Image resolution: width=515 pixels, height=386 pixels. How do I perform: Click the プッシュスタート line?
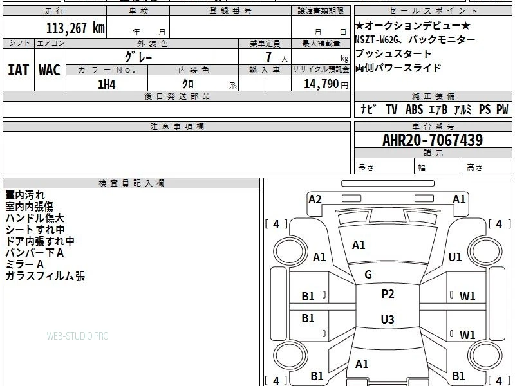[x=393, y=54]
